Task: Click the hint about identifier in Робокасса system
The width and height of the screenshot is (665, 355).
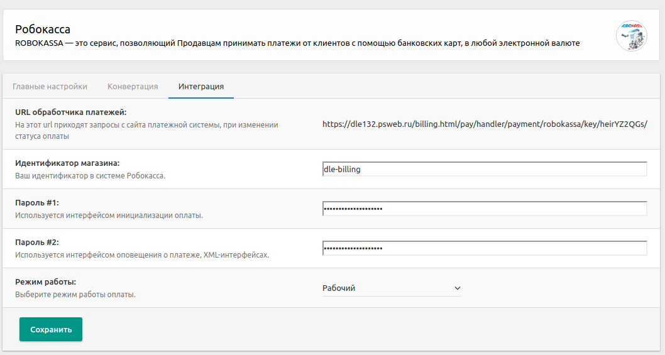Action: pyautogui.click(x=91, y=175)
